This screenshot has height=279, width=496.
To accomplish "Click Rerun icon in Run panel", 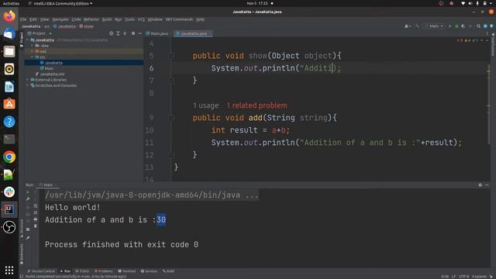I will coord(28,192).
